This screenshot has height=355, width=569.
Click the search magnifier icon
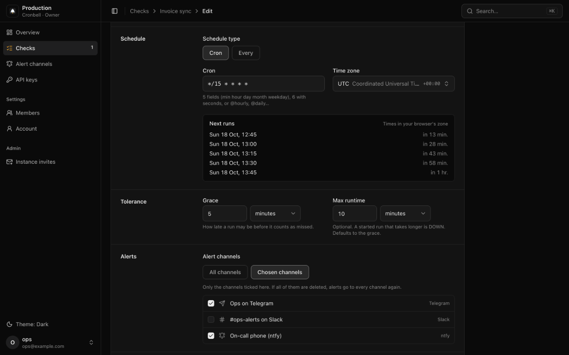pyautogui.click(x=470, y=11)
